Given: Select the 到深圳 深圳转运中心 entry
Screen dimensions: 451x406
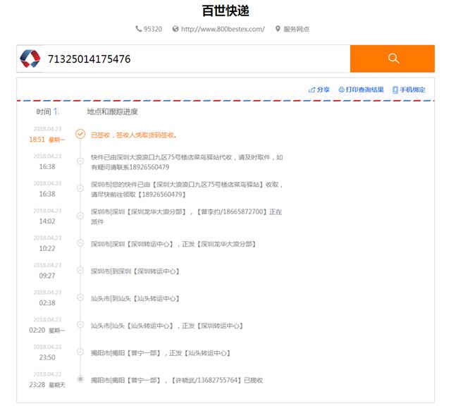Looking at the screenshot, I should click(135, 271).
